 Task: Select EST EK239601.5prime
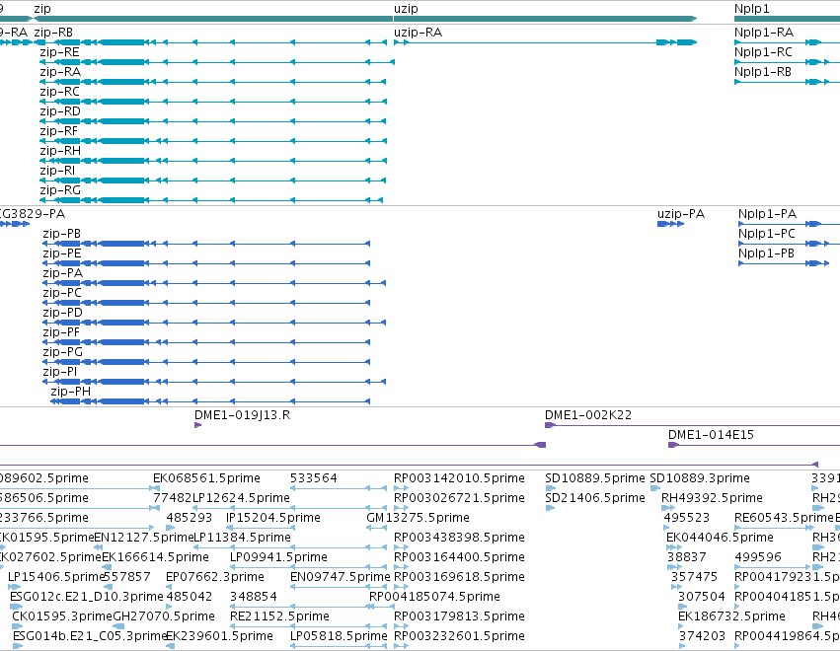(x=219, y=636)
